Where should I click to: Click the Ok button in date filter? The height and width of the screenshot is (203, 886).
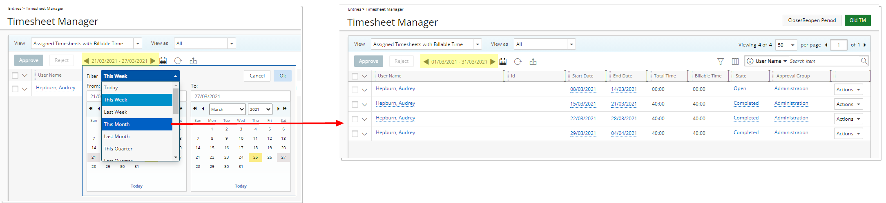283,76
